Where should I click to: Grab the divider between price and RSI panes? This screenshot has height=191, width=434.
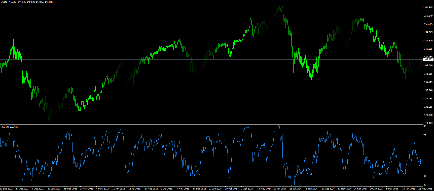(211, 124)
